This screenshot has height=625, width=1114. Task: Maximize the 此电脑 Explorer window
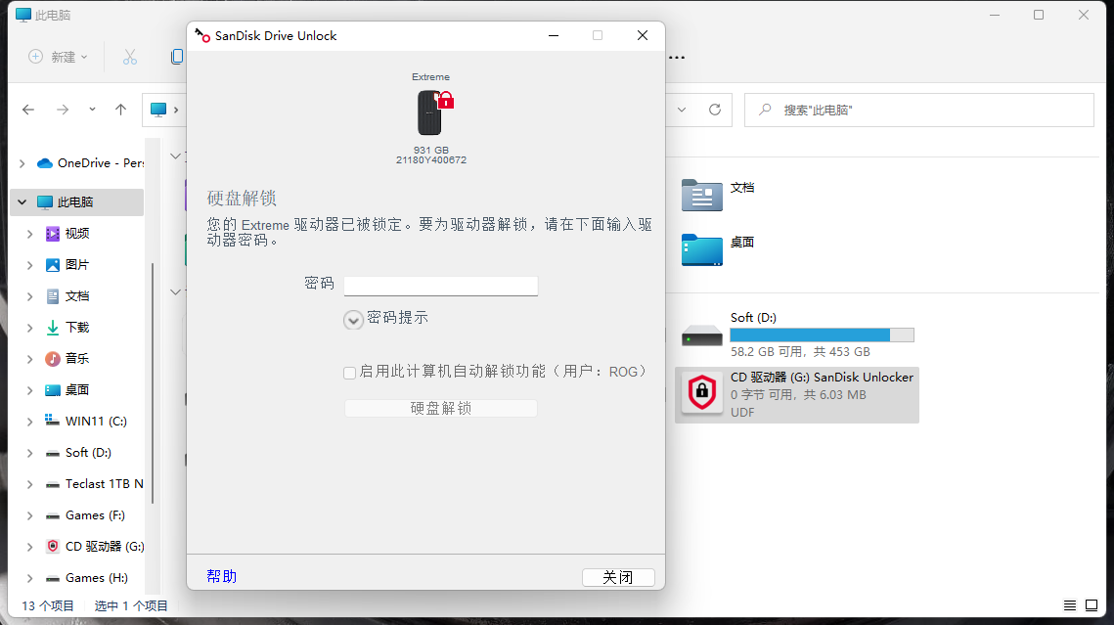[x=1039, y=15]
